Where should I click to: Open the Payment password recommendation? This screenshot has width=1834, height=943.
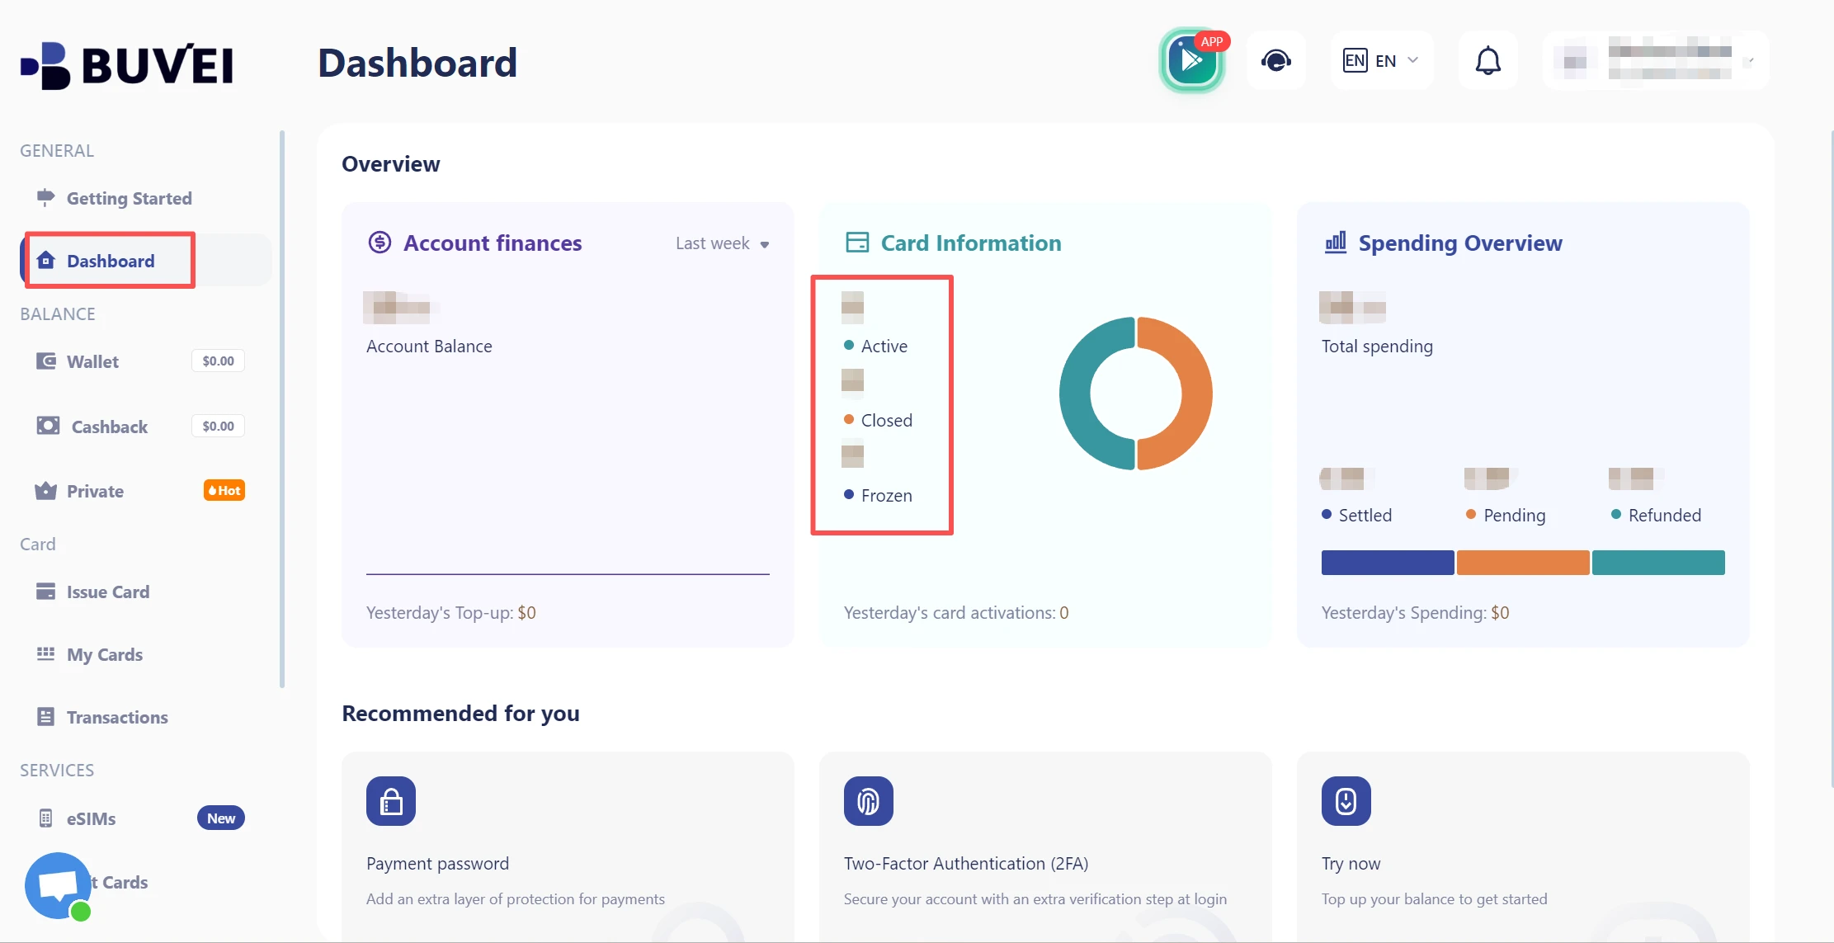[x=568, y=846]
